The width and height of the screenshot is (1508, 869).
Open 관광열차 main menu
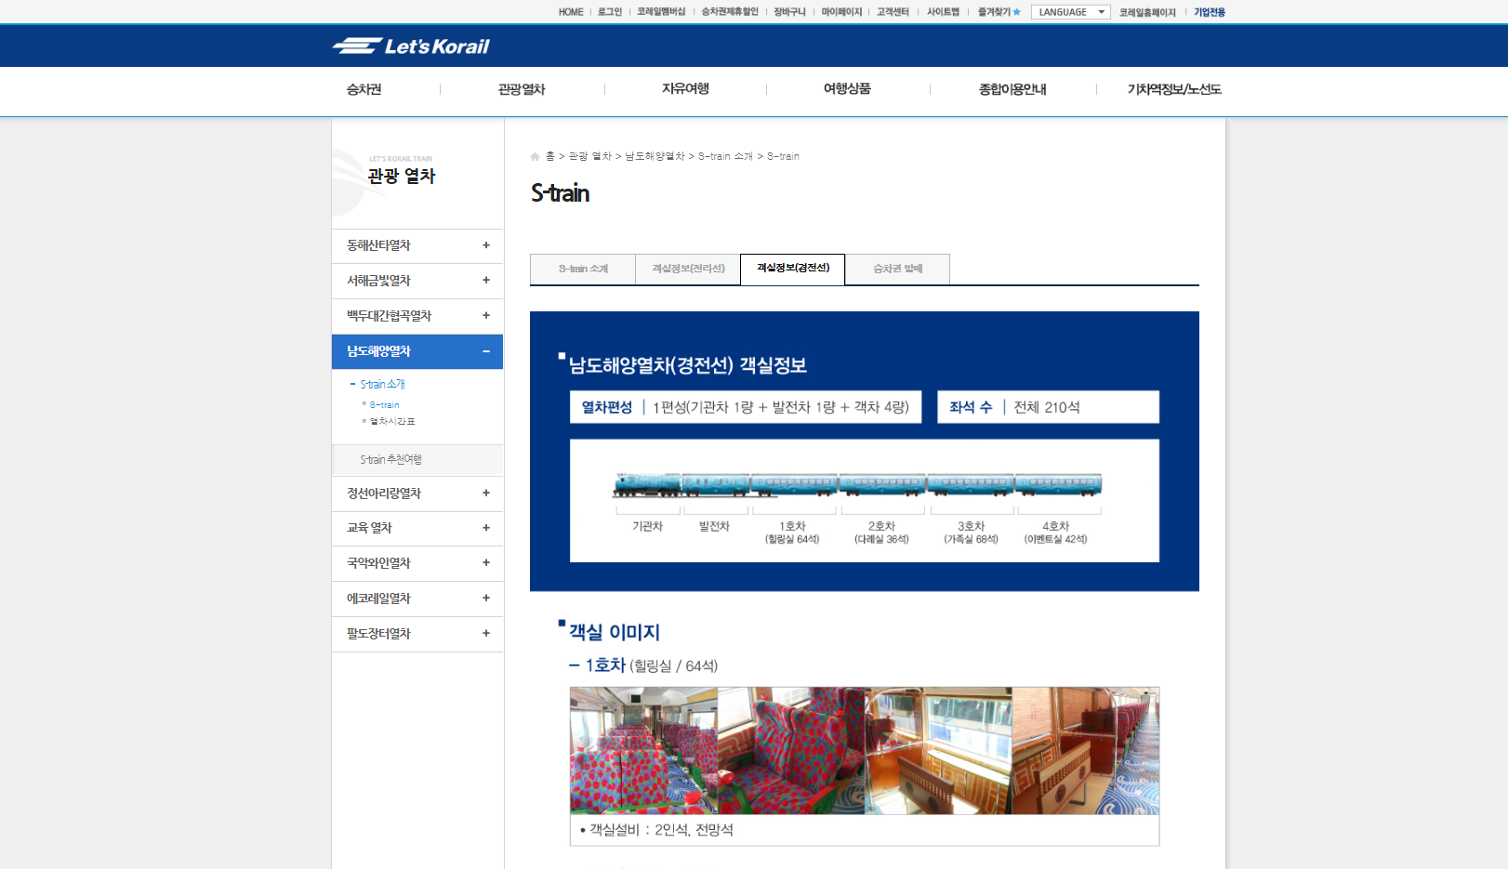click(x=522, y=89)
